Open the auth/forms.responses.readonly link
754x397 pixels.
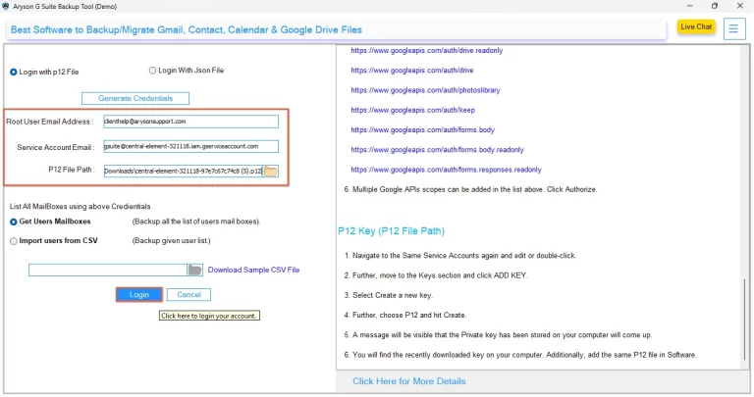tap(446, 170)
